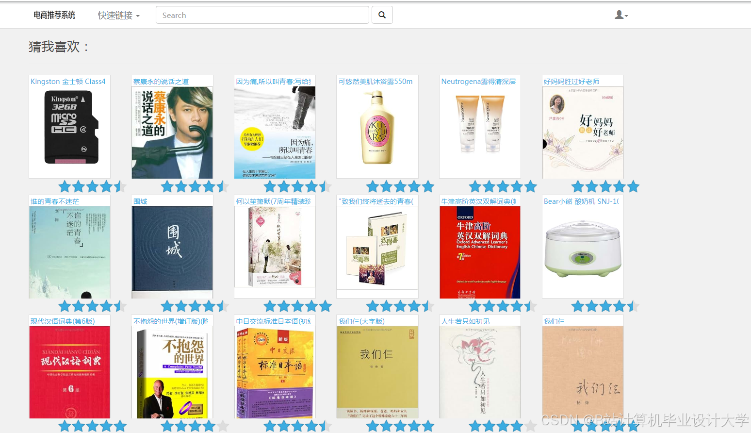Click first star under 现代汉语词典
The width and height of the screenshot is (751, 433).
coord(65,426)
